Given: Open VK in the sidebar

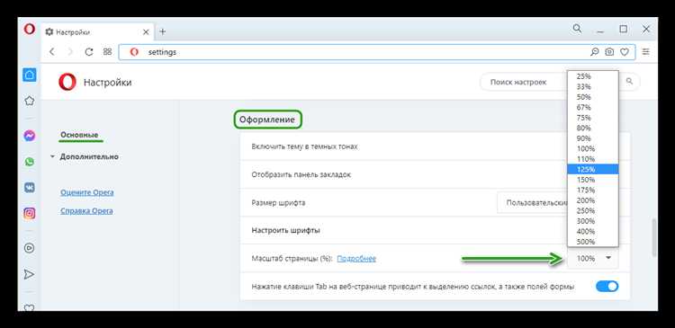Looking at the screenshot, I should 30,188.
